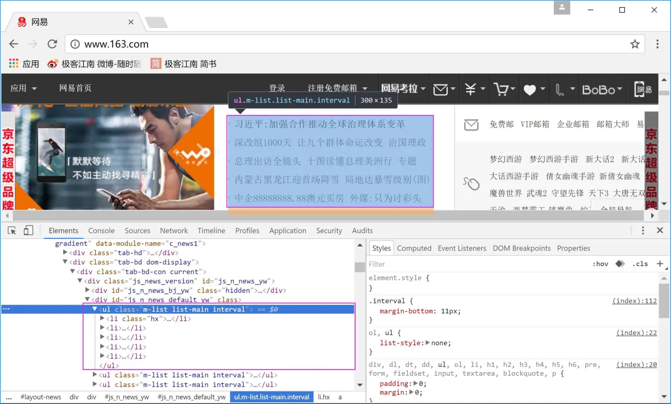The width and height of the screenshot is (671, 404).
Task: Switch to the Timeline tab
Action: pyautogui.click(x=211, y=231)
